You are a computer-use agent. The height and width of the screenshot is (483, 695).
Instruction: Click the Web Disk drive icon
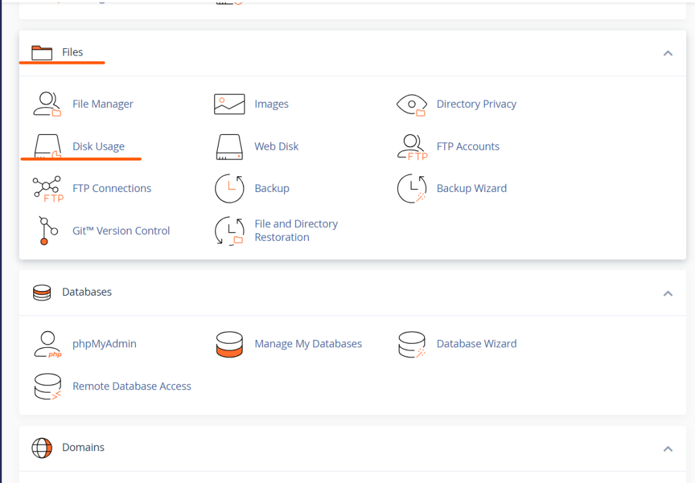point(229,147)
